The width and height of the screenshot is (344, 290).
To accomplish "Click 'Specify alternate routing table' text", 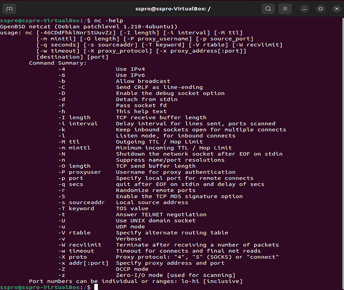I will pyautogui.click(x=172, y=233).
